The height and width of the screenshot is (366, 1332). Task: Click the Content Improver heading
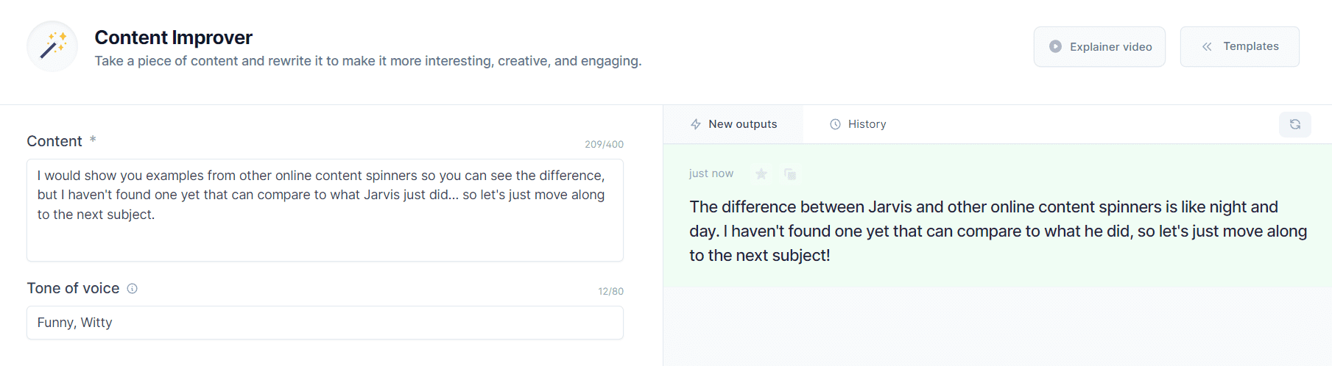pos(173,37)
